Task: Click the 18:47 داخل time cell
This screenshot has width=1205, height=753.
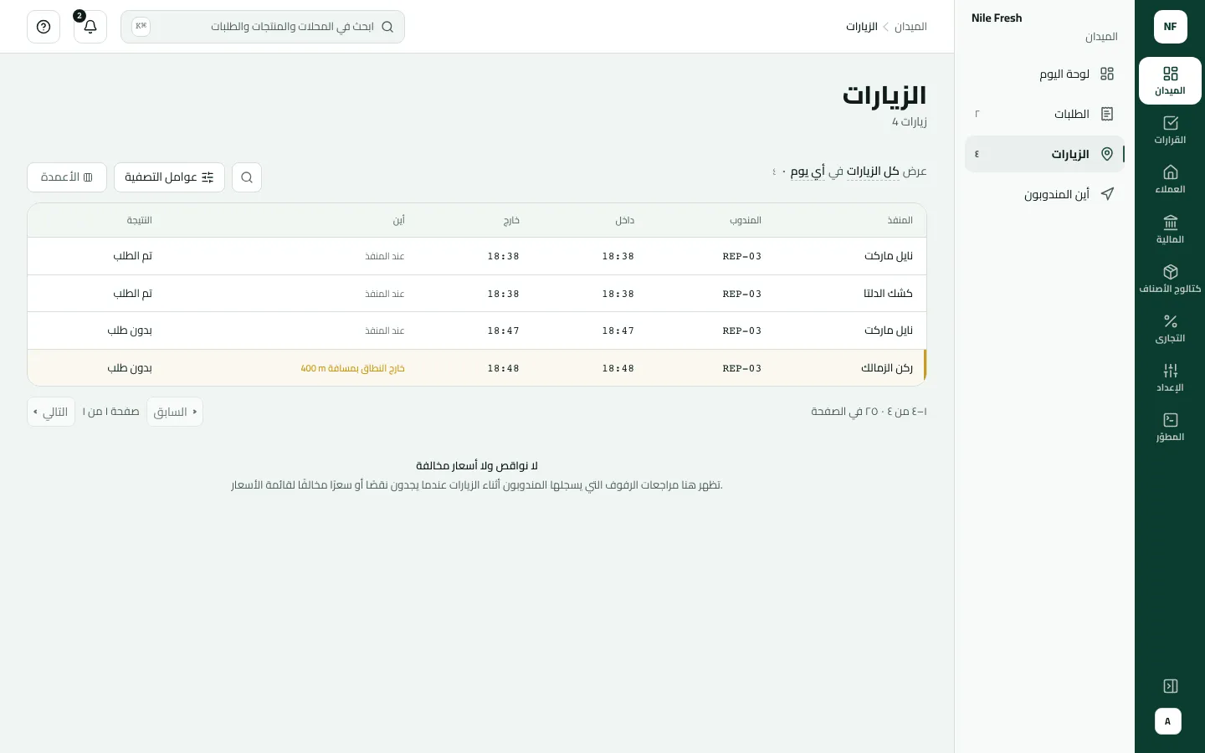Action: (x=618, y=330)
